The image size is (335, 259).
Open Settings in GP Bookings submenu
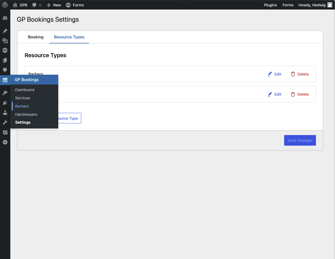23,122
